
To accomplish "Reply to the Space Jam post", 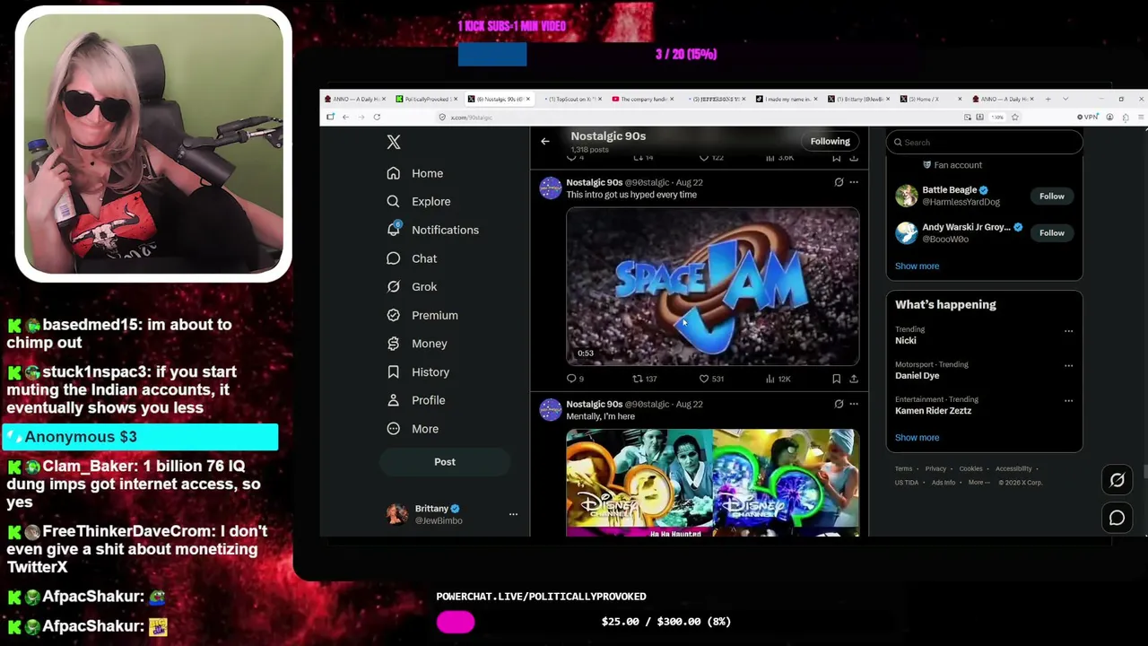I will [575, 379].
